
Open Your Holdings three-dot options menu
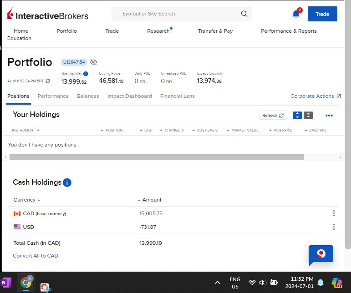click(x=329, y=116)
